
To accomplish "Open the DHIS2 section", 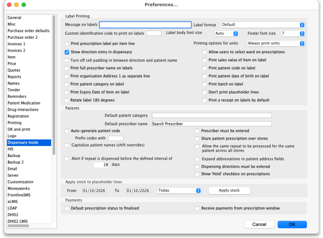I will pos(29,215).
